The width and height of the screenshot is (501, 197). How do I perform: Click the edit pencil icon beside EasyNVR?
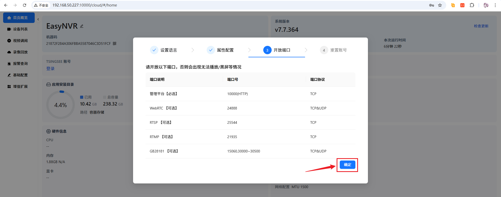82,26
